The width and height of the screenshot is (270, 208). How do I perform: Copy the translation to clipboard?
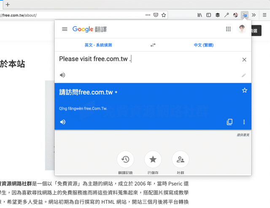[x=229, y=122]
